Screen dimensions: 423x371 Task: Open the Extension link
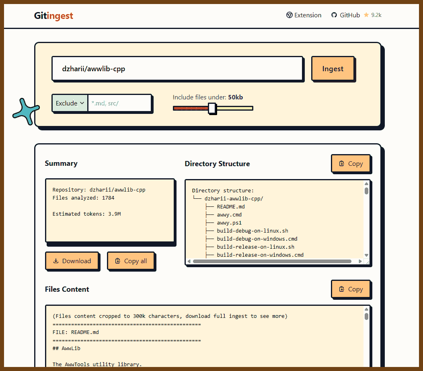pyautogui.click(x=304, y=15)
